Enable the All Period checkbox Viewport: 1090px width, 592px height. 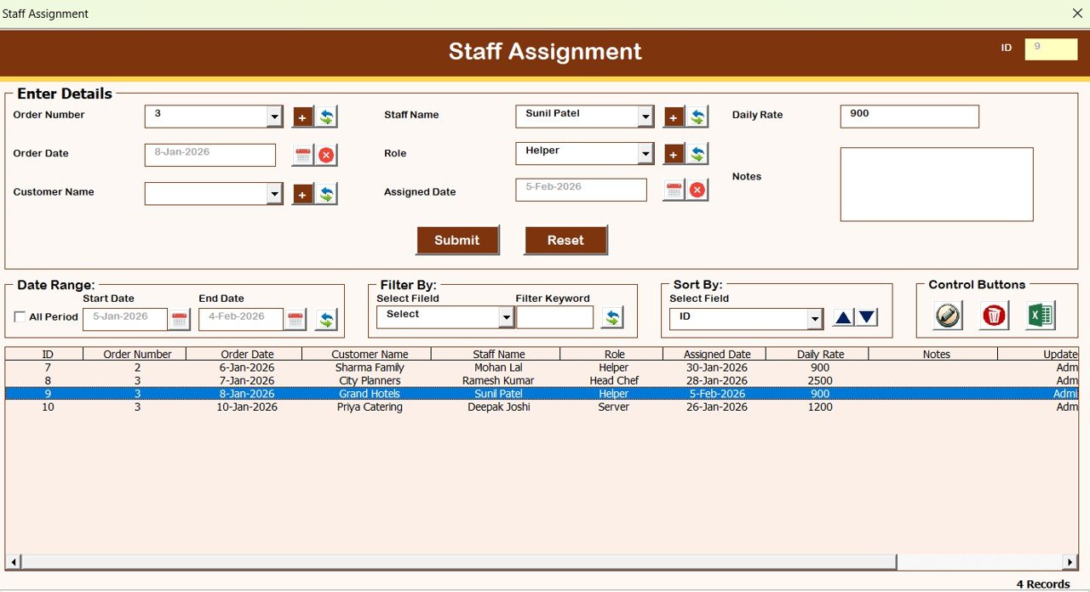(x=20, y=317)
